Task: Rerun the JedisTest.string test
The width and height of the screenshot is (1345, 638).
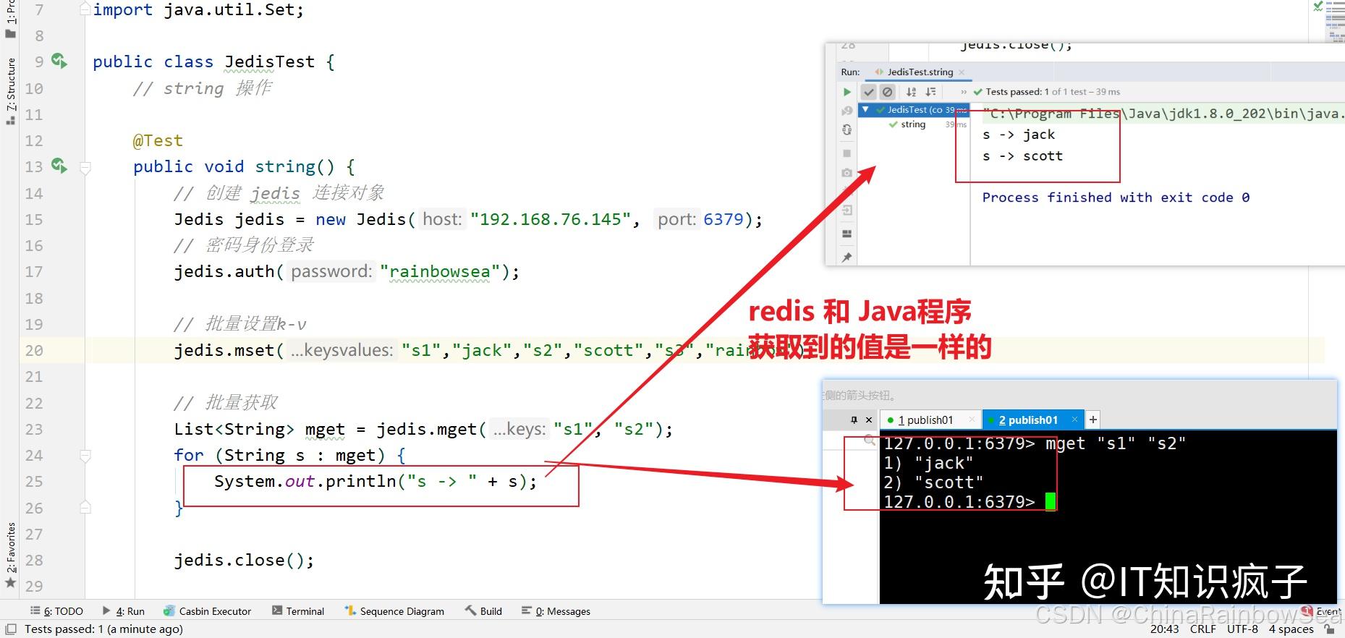Action: pos(847,92)
